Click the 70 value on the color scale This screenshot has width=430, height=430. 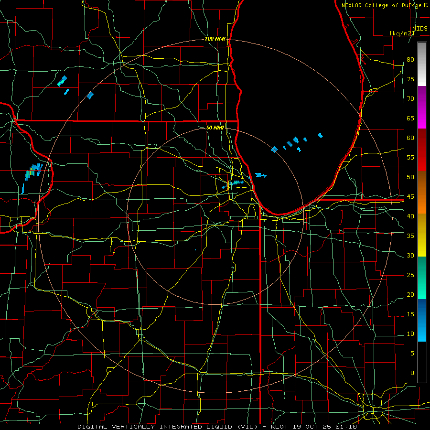click(x=410, y=99)
